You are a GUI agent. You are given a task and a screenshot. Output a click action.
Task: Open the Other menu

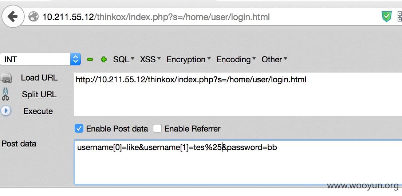274,59
